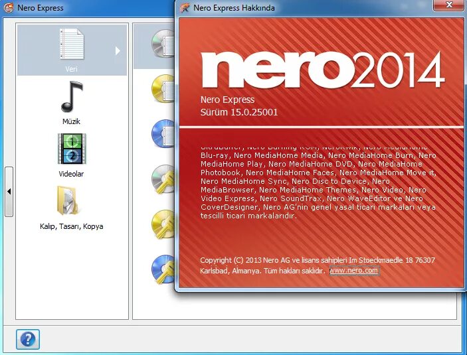Viewport: 467px width, 355px height.
Task: Select the gold data DVD disc option
Action: (163, 88)
